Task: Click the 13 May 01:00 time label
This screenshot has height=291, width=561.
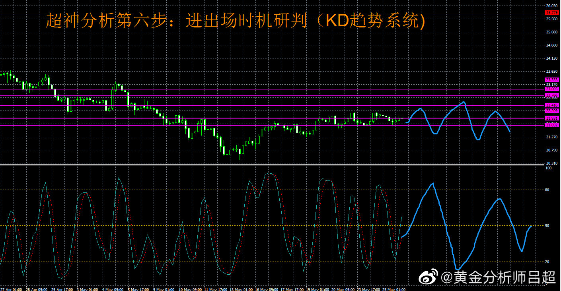Action: click(241, 289)
